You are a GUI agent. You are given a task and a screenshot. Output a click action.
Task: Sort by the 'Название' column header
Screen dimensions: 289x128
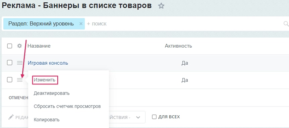[39, 46]
